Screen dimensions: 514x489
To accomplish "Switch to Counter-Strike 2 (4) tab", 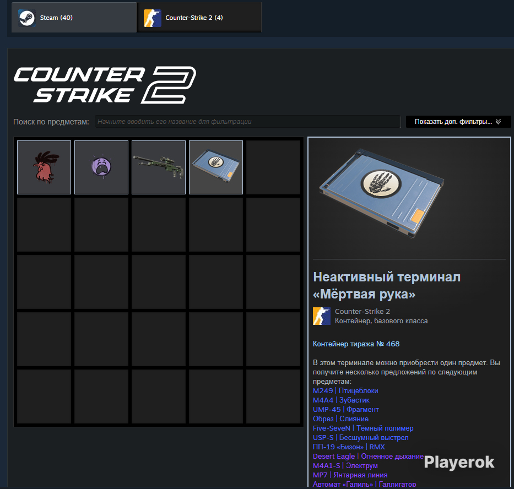I will click(x=199, y=18).
